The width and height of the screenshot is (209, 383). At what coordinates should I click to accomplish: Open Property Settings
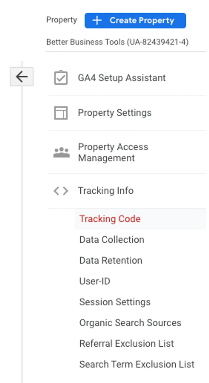[x=127, y=113]
